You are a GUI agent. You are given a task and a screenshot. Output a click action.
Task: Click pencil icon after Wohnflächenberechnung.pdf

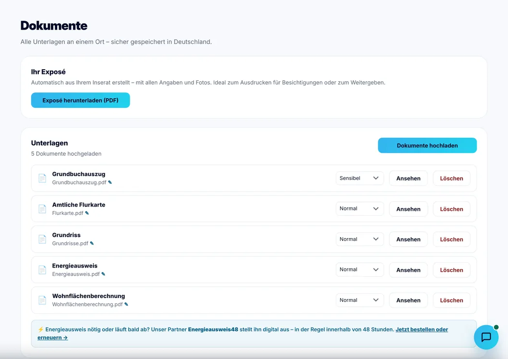pos(126,304)
